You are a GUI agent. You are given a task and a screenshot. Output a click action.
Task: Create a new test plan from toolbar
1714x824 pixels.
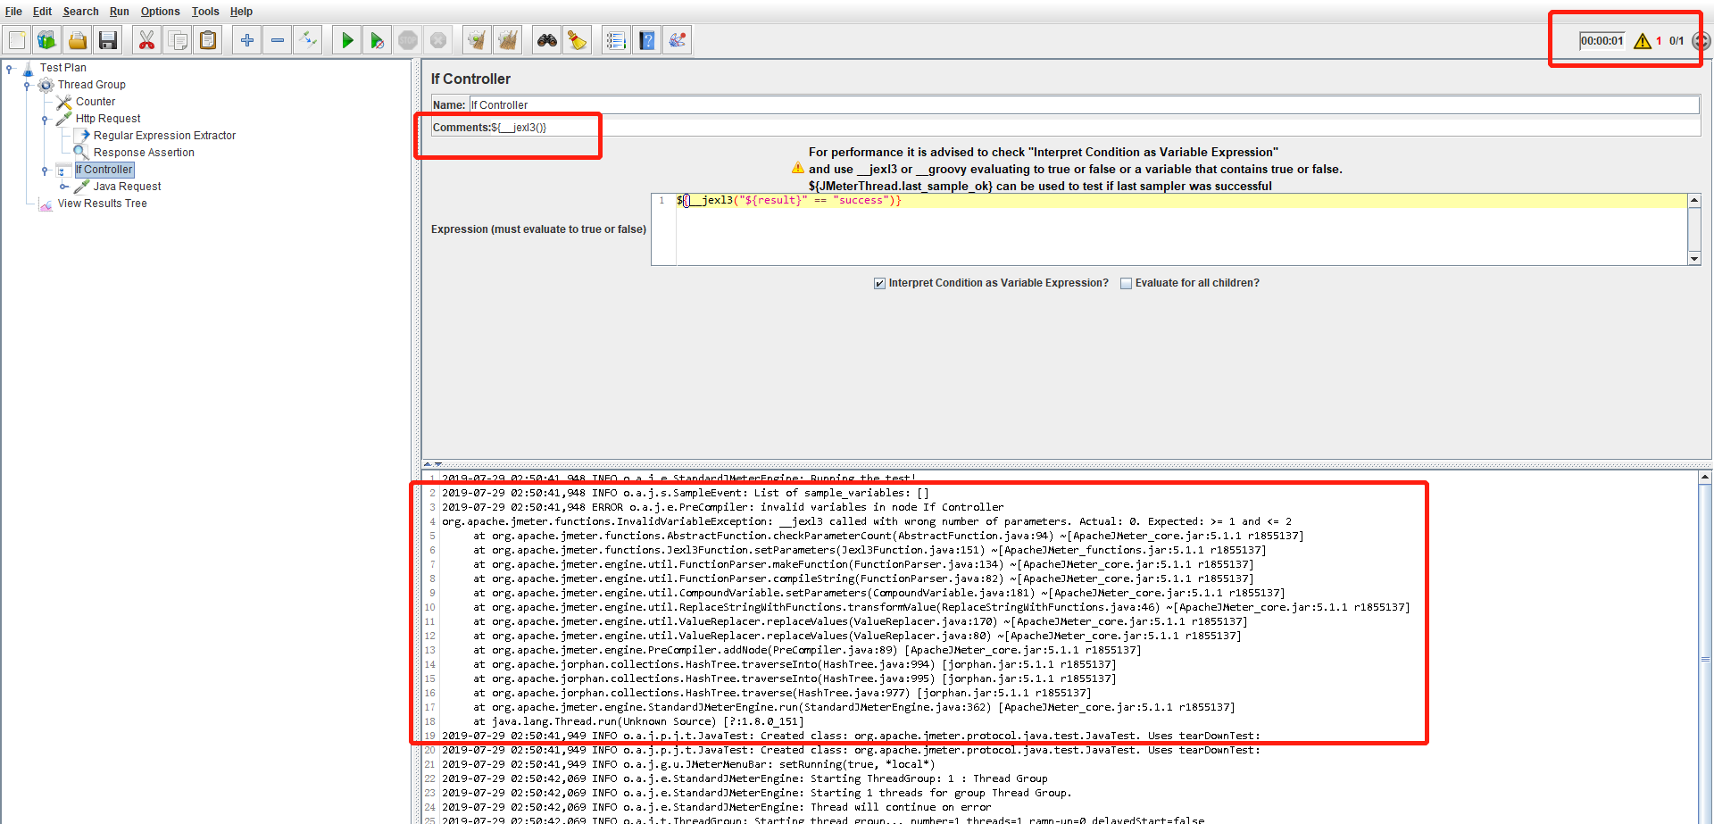point(17,40)
